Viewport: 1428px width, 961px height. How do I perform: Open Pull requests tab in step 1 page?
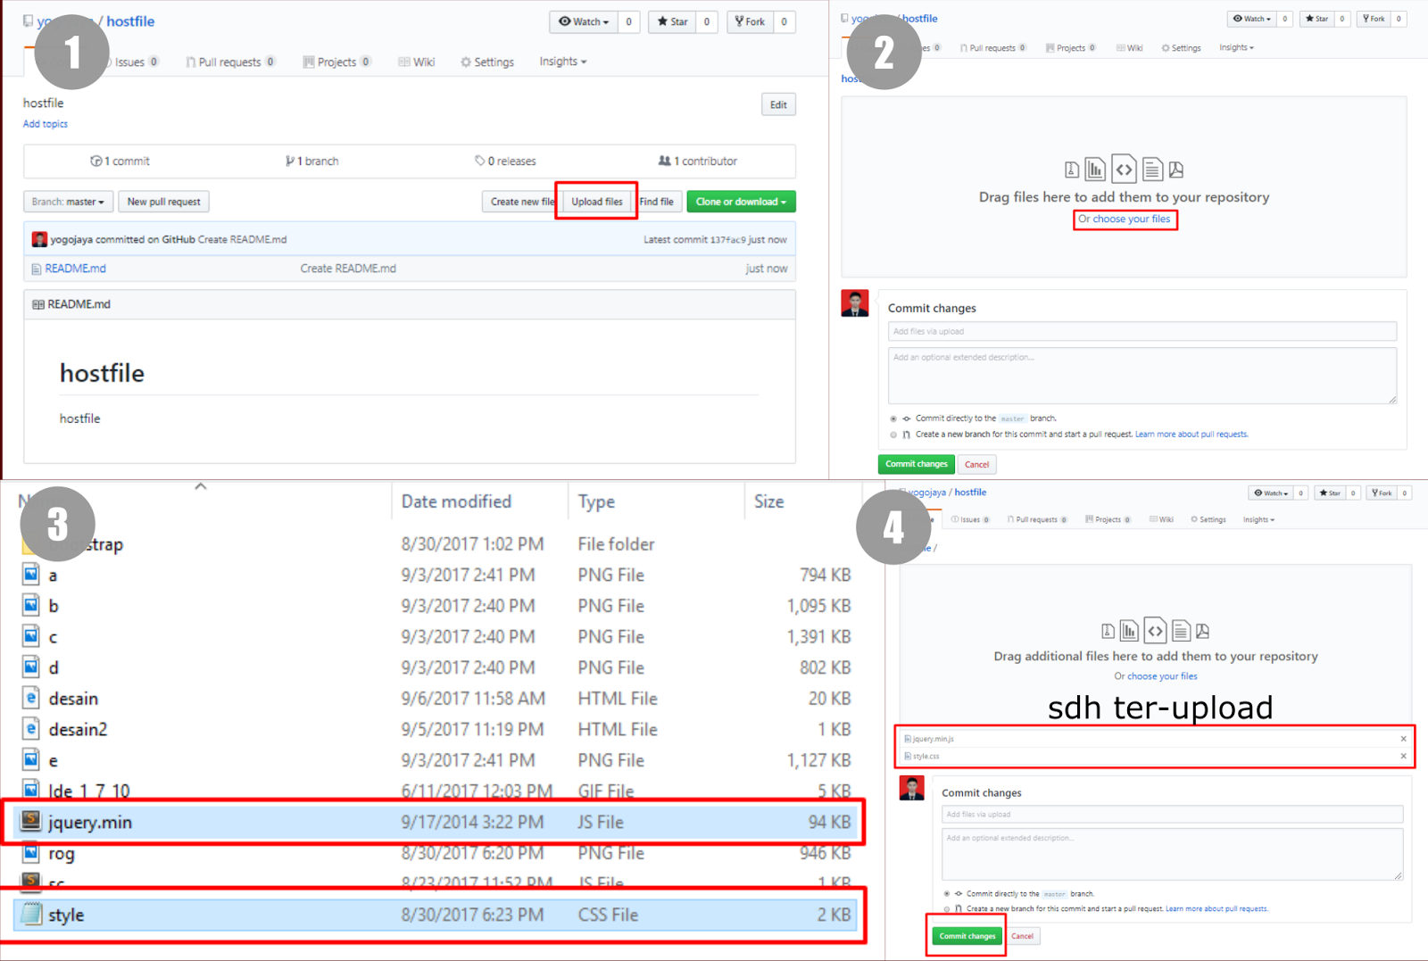click(230, 62)
